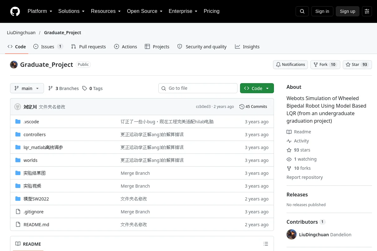Image resolution: width=377 pixels, height=251 pixels.
Task: Click the Sign in button
Action: pos(322,11)
